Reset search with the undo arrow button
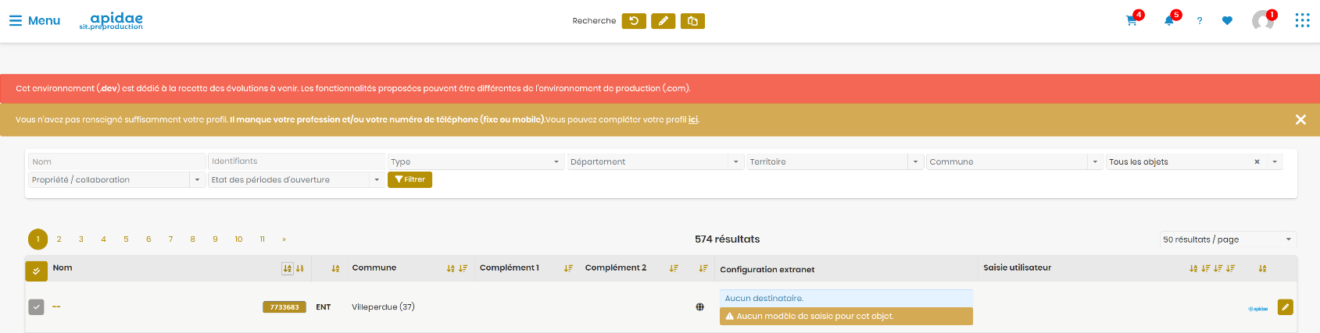This screenshot has width=1320, height=333. (x=634, y=21)
